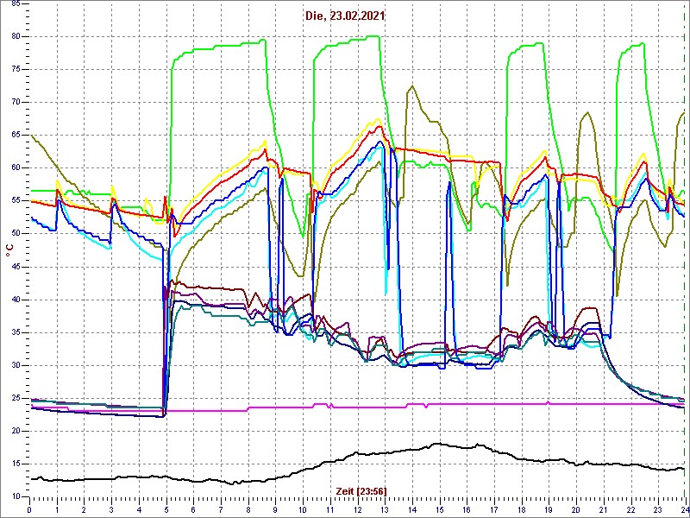Select the 35 label on temperature axis

tap(16, 332)
